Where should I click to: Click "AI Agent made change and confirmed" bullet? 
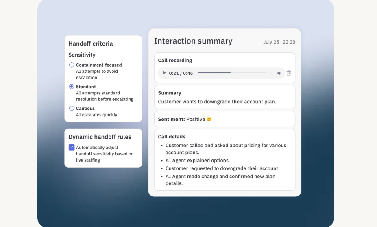(220, 180)
